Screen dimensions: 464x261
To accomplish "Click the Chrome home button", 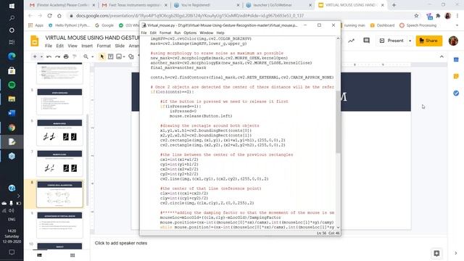I will pos(59,15).
